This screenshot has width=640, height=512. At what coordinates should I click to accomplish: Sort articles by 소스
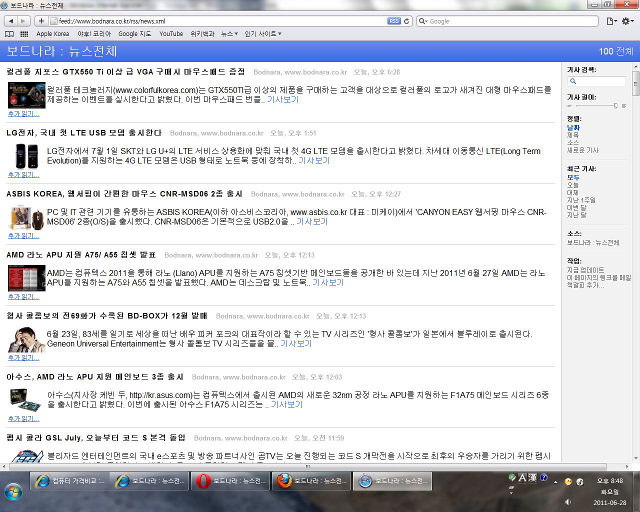tap(573, 142)
